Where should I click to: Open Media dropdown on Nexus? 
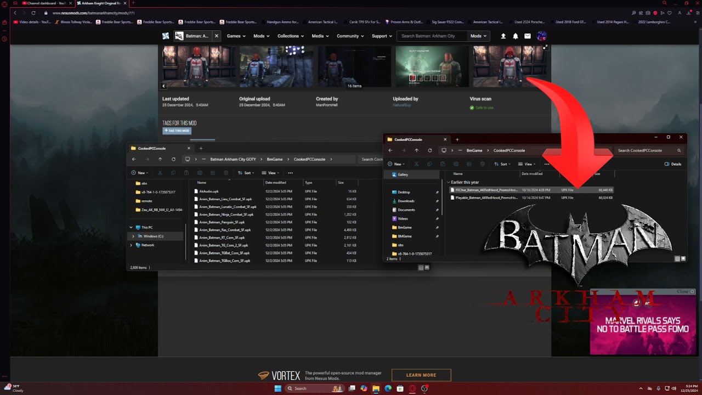pyautogui.click(x=320, y=36)
